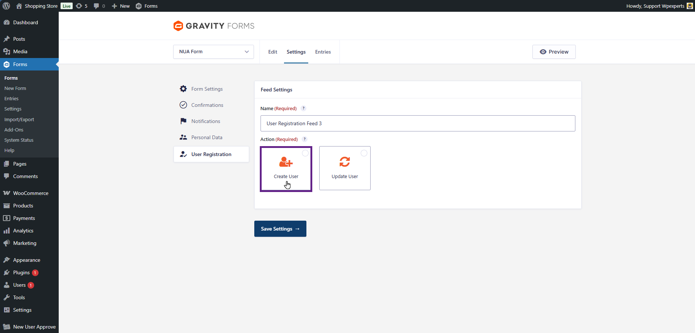The image size is (695, 333).
Task: Select the Update User radio button
Action: pos(364,153)
